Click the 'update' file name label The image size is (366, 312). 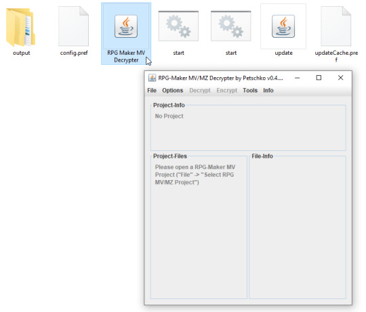point(283,53)
